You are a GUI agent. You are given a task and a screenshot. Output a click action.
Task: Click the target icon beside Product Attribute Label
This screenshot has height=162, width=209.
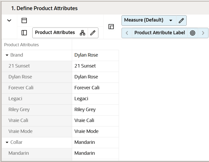coord(193,33)
